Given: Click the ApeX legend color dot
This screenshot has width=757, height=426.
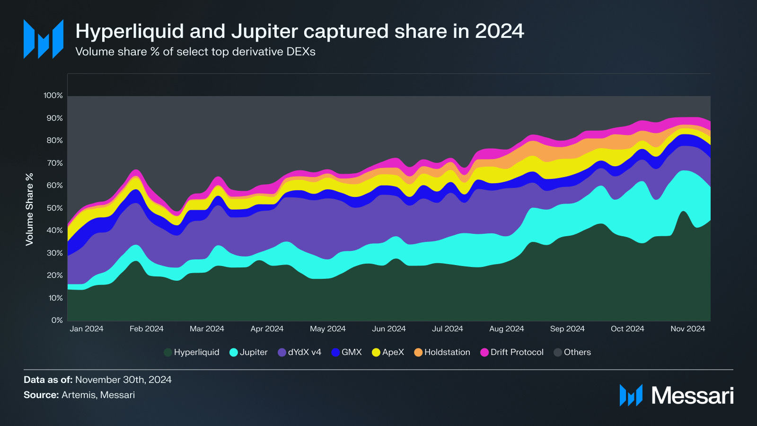Looking at the screenshot, I should click(x=376, y=352).
